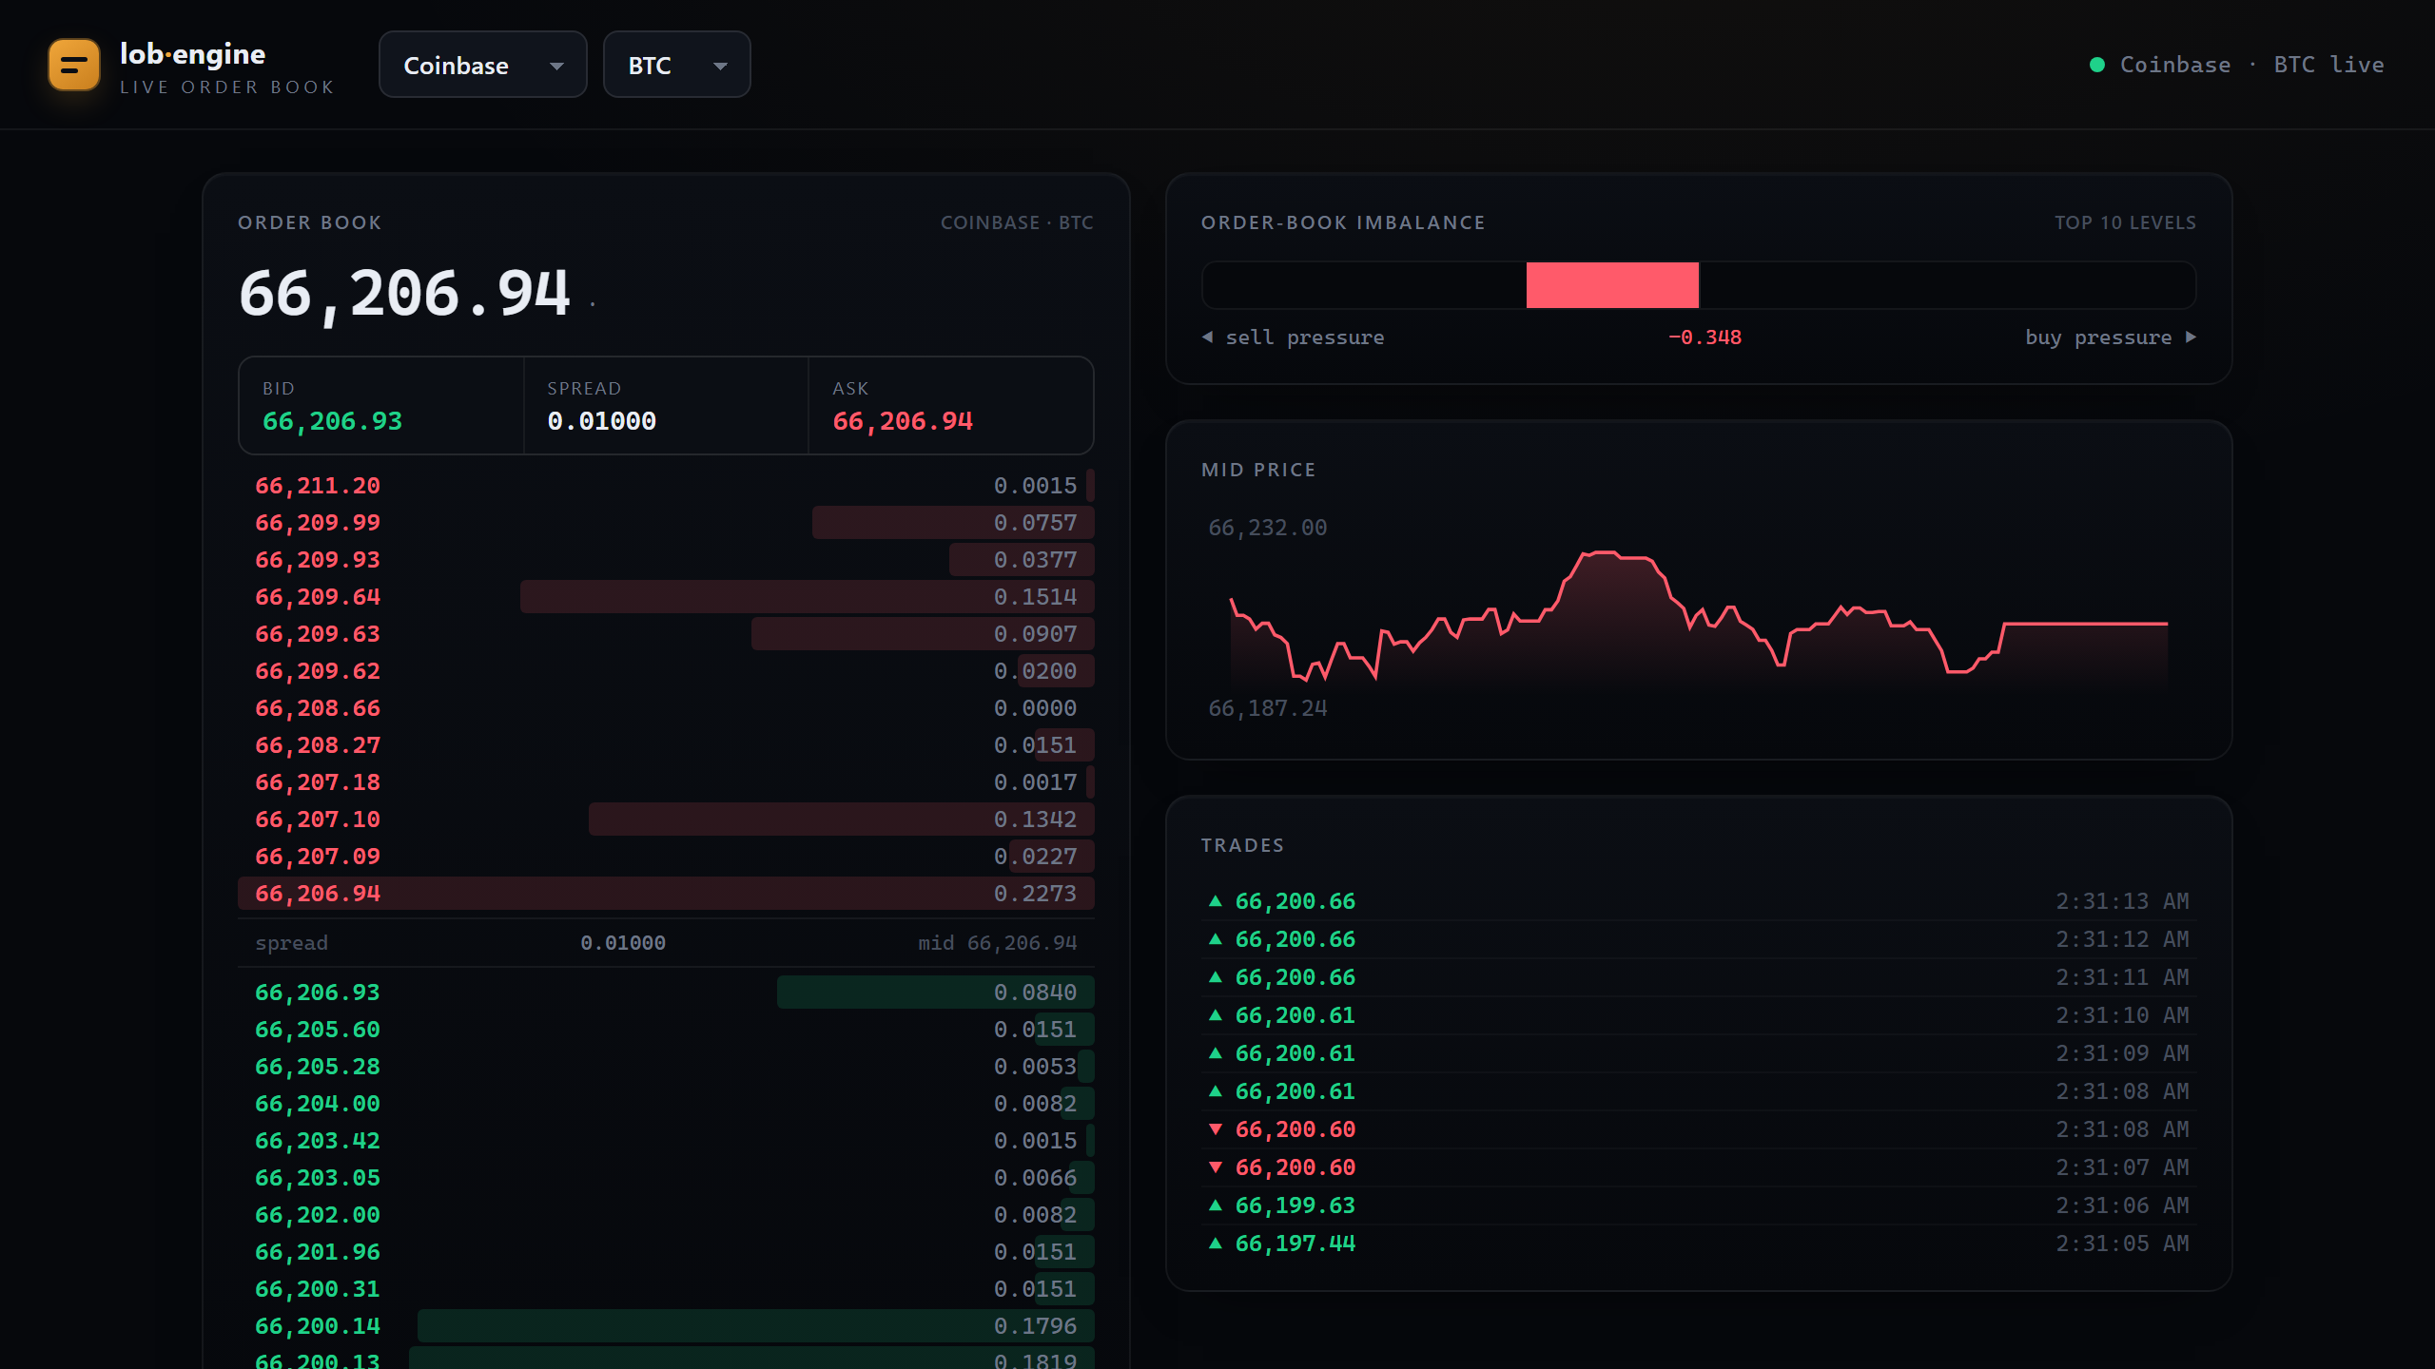Click the lob-engine orange logo icon

(x=74, y=65)
